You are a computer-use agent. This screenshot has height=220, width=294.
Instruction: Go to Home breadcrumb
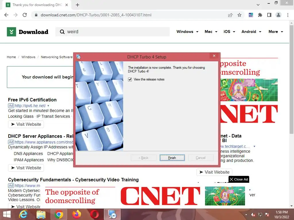(11, 57)
